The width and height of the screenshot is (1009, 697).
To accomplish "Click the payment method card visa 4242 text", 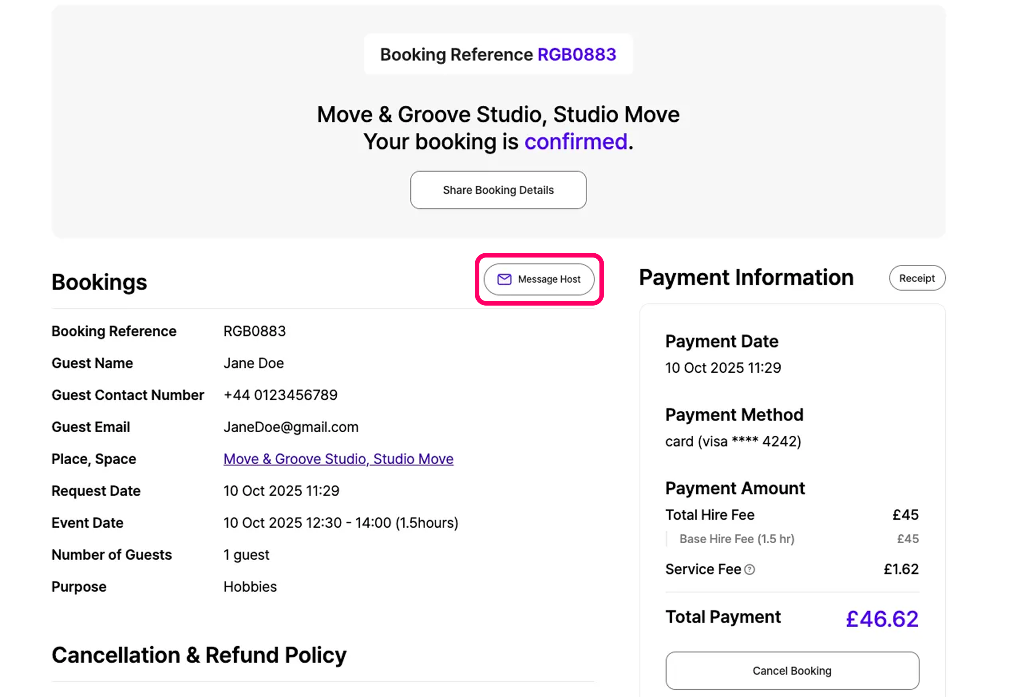I will point(733,441).
